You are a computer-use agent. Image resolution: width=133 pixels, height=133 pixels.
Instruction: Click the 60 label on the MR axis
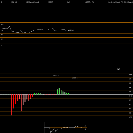tap(130, 83)
